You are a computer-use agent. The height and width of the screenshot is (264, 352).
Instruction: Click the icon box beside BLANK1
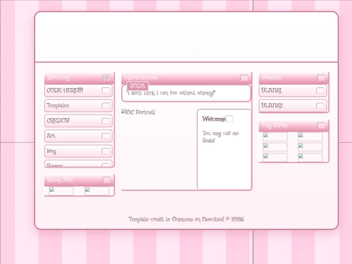[x=320, y=91]
